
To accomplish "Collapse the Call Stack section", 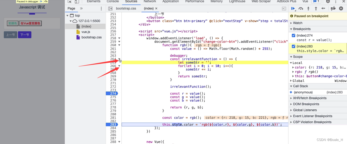I will click(318, 86).
